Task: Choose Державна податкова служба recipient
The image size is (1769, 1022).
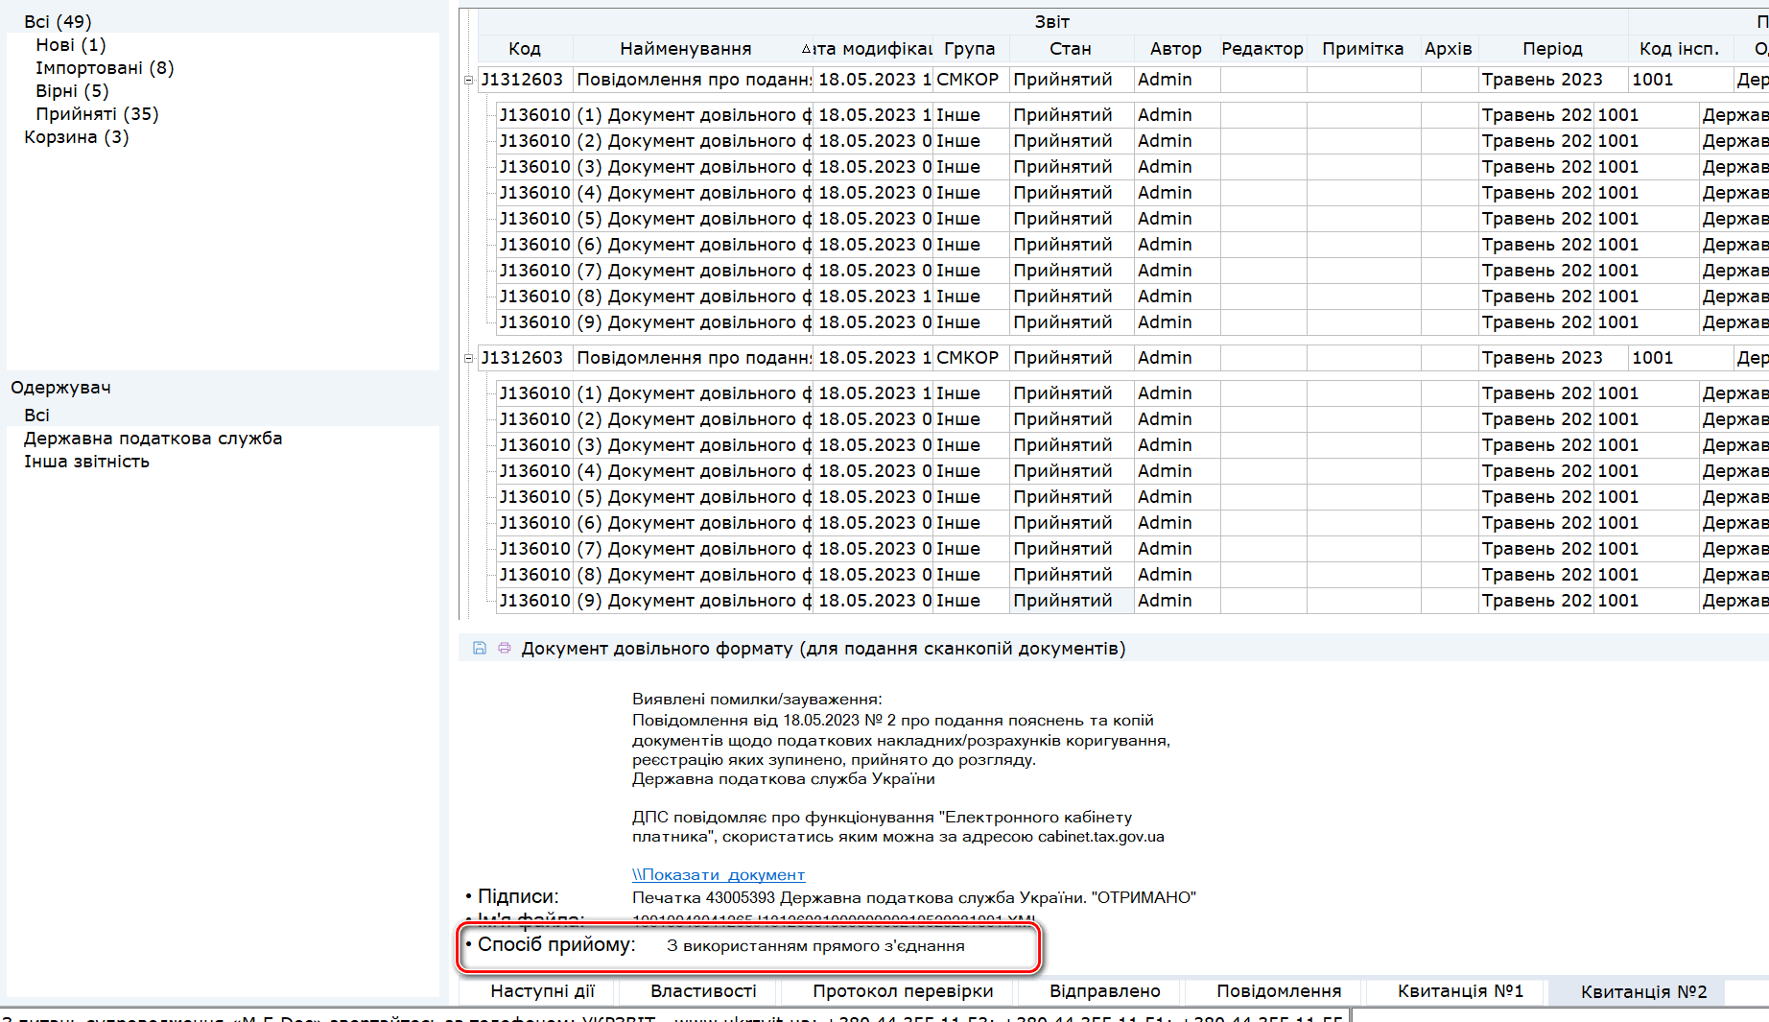Action: click(x=153, y=439)
